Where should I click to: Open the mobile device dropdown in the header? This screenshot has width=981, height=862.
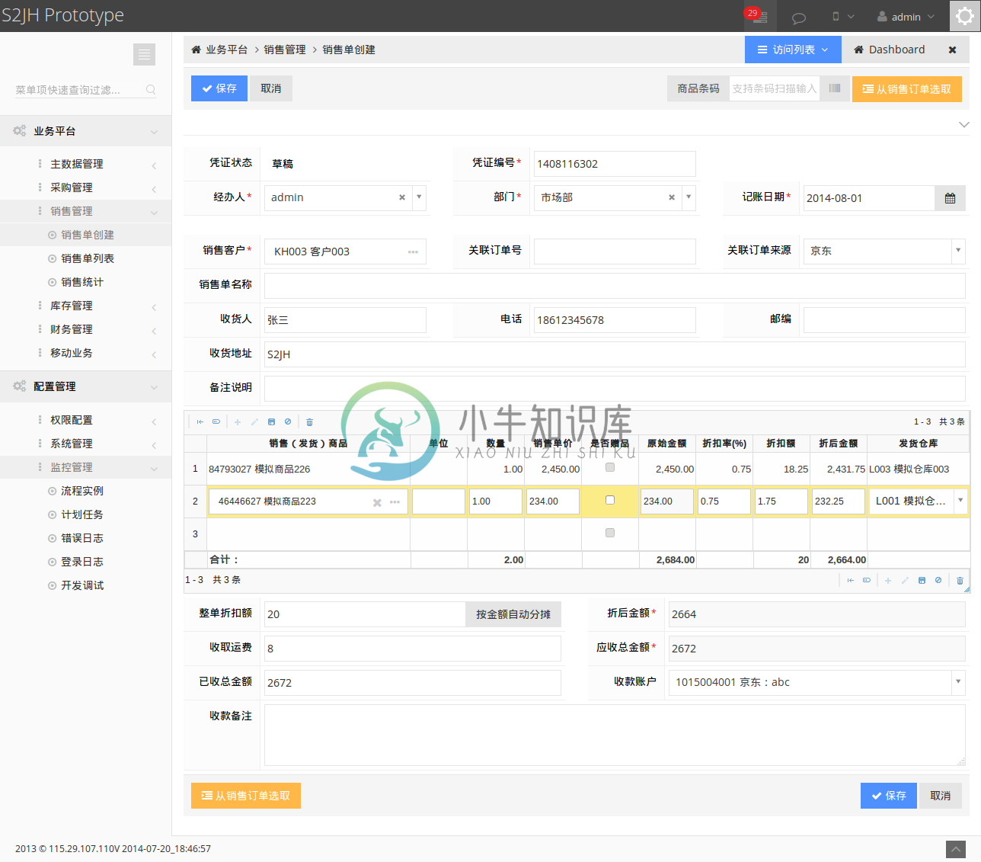[842, 17]
